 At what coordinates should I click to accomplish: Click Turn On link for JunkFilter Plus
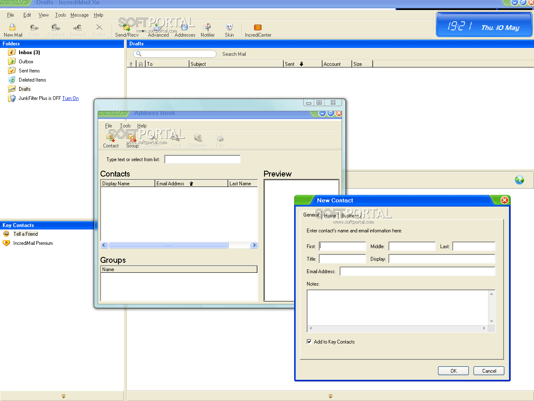click(71, 98)
